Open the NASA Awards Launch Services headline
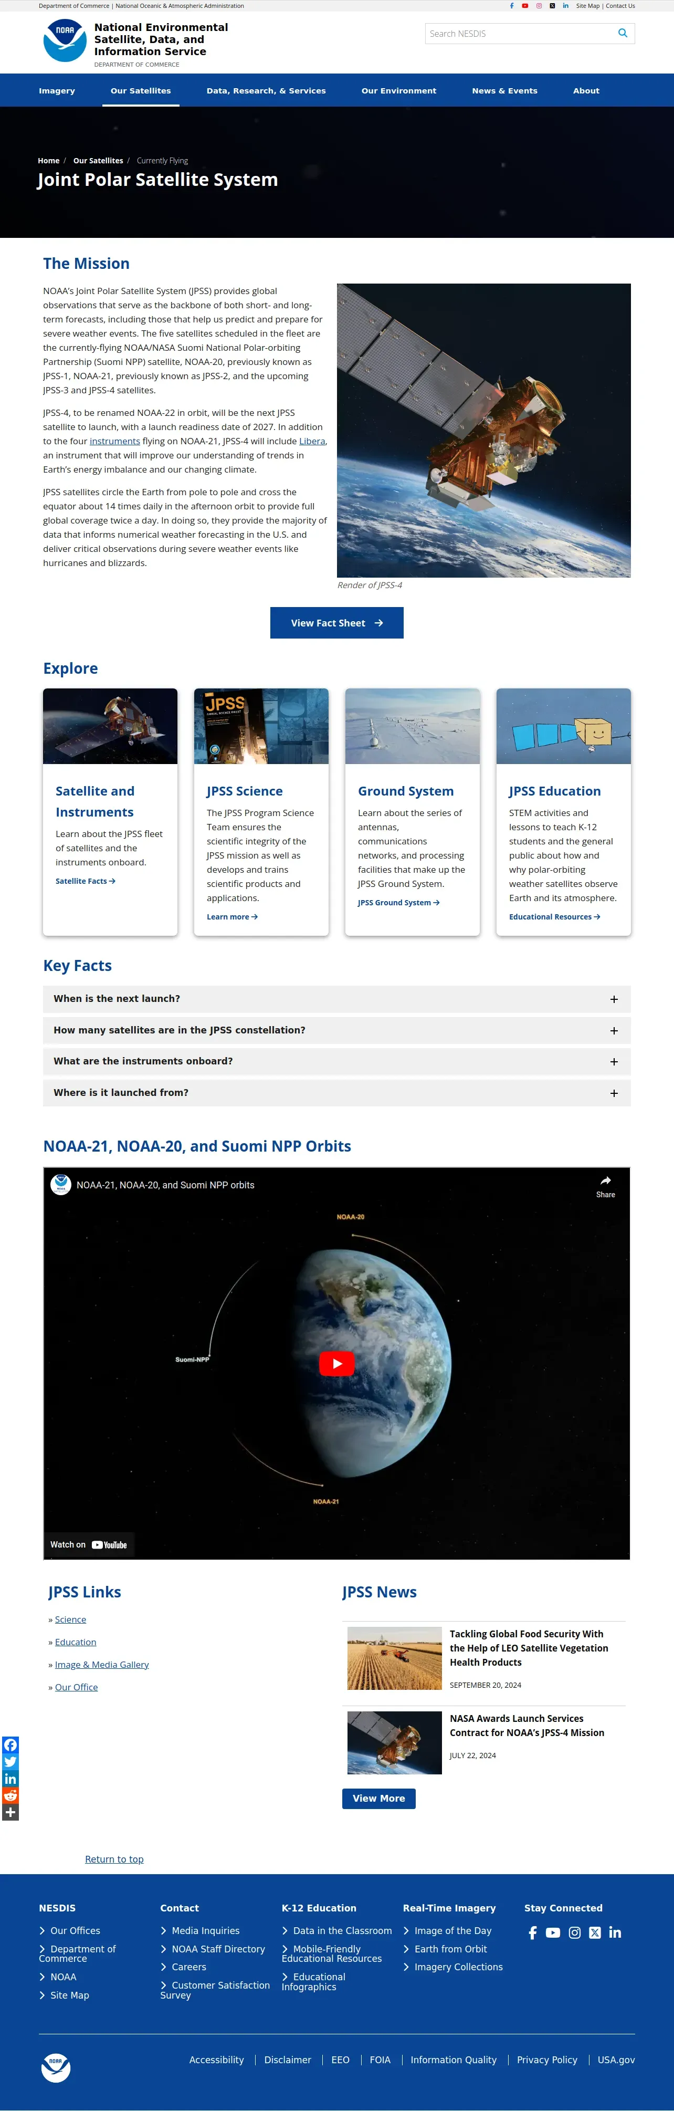The image size is (674, 2111). point(526,1725)
